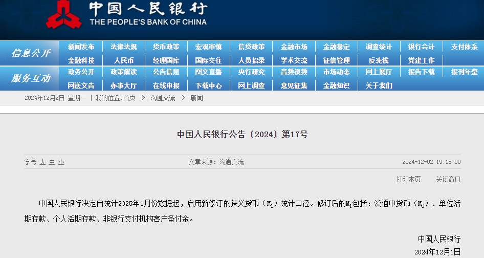This screenshot has width=484, height=258.
Task: Open 国际交往 navigation link
Action: coord(209,60)
